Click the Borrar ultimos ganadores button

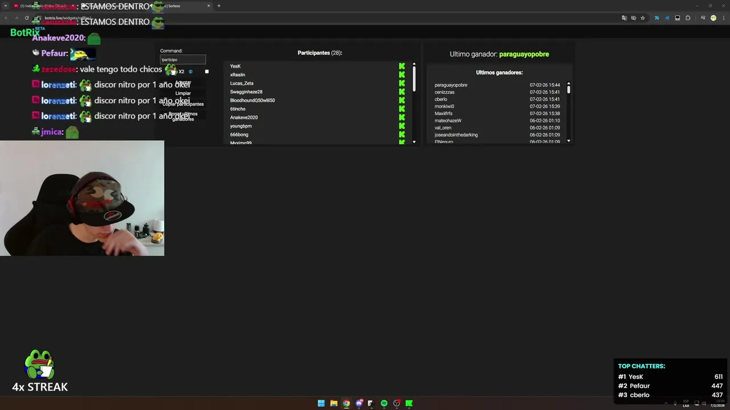pyautogui.click(x=183, y=116)
